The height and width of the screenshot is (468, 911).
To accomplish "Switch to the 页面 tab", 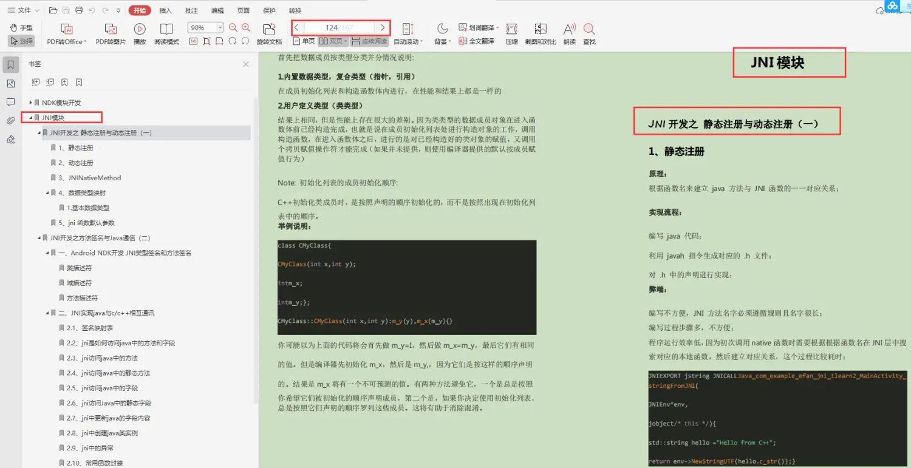I will pyautogui.click(x=243, y=10).
